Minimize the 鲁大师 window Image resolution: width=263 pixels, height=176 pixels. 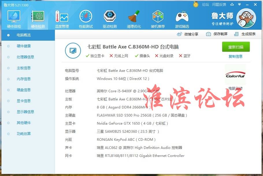point(247,5)
